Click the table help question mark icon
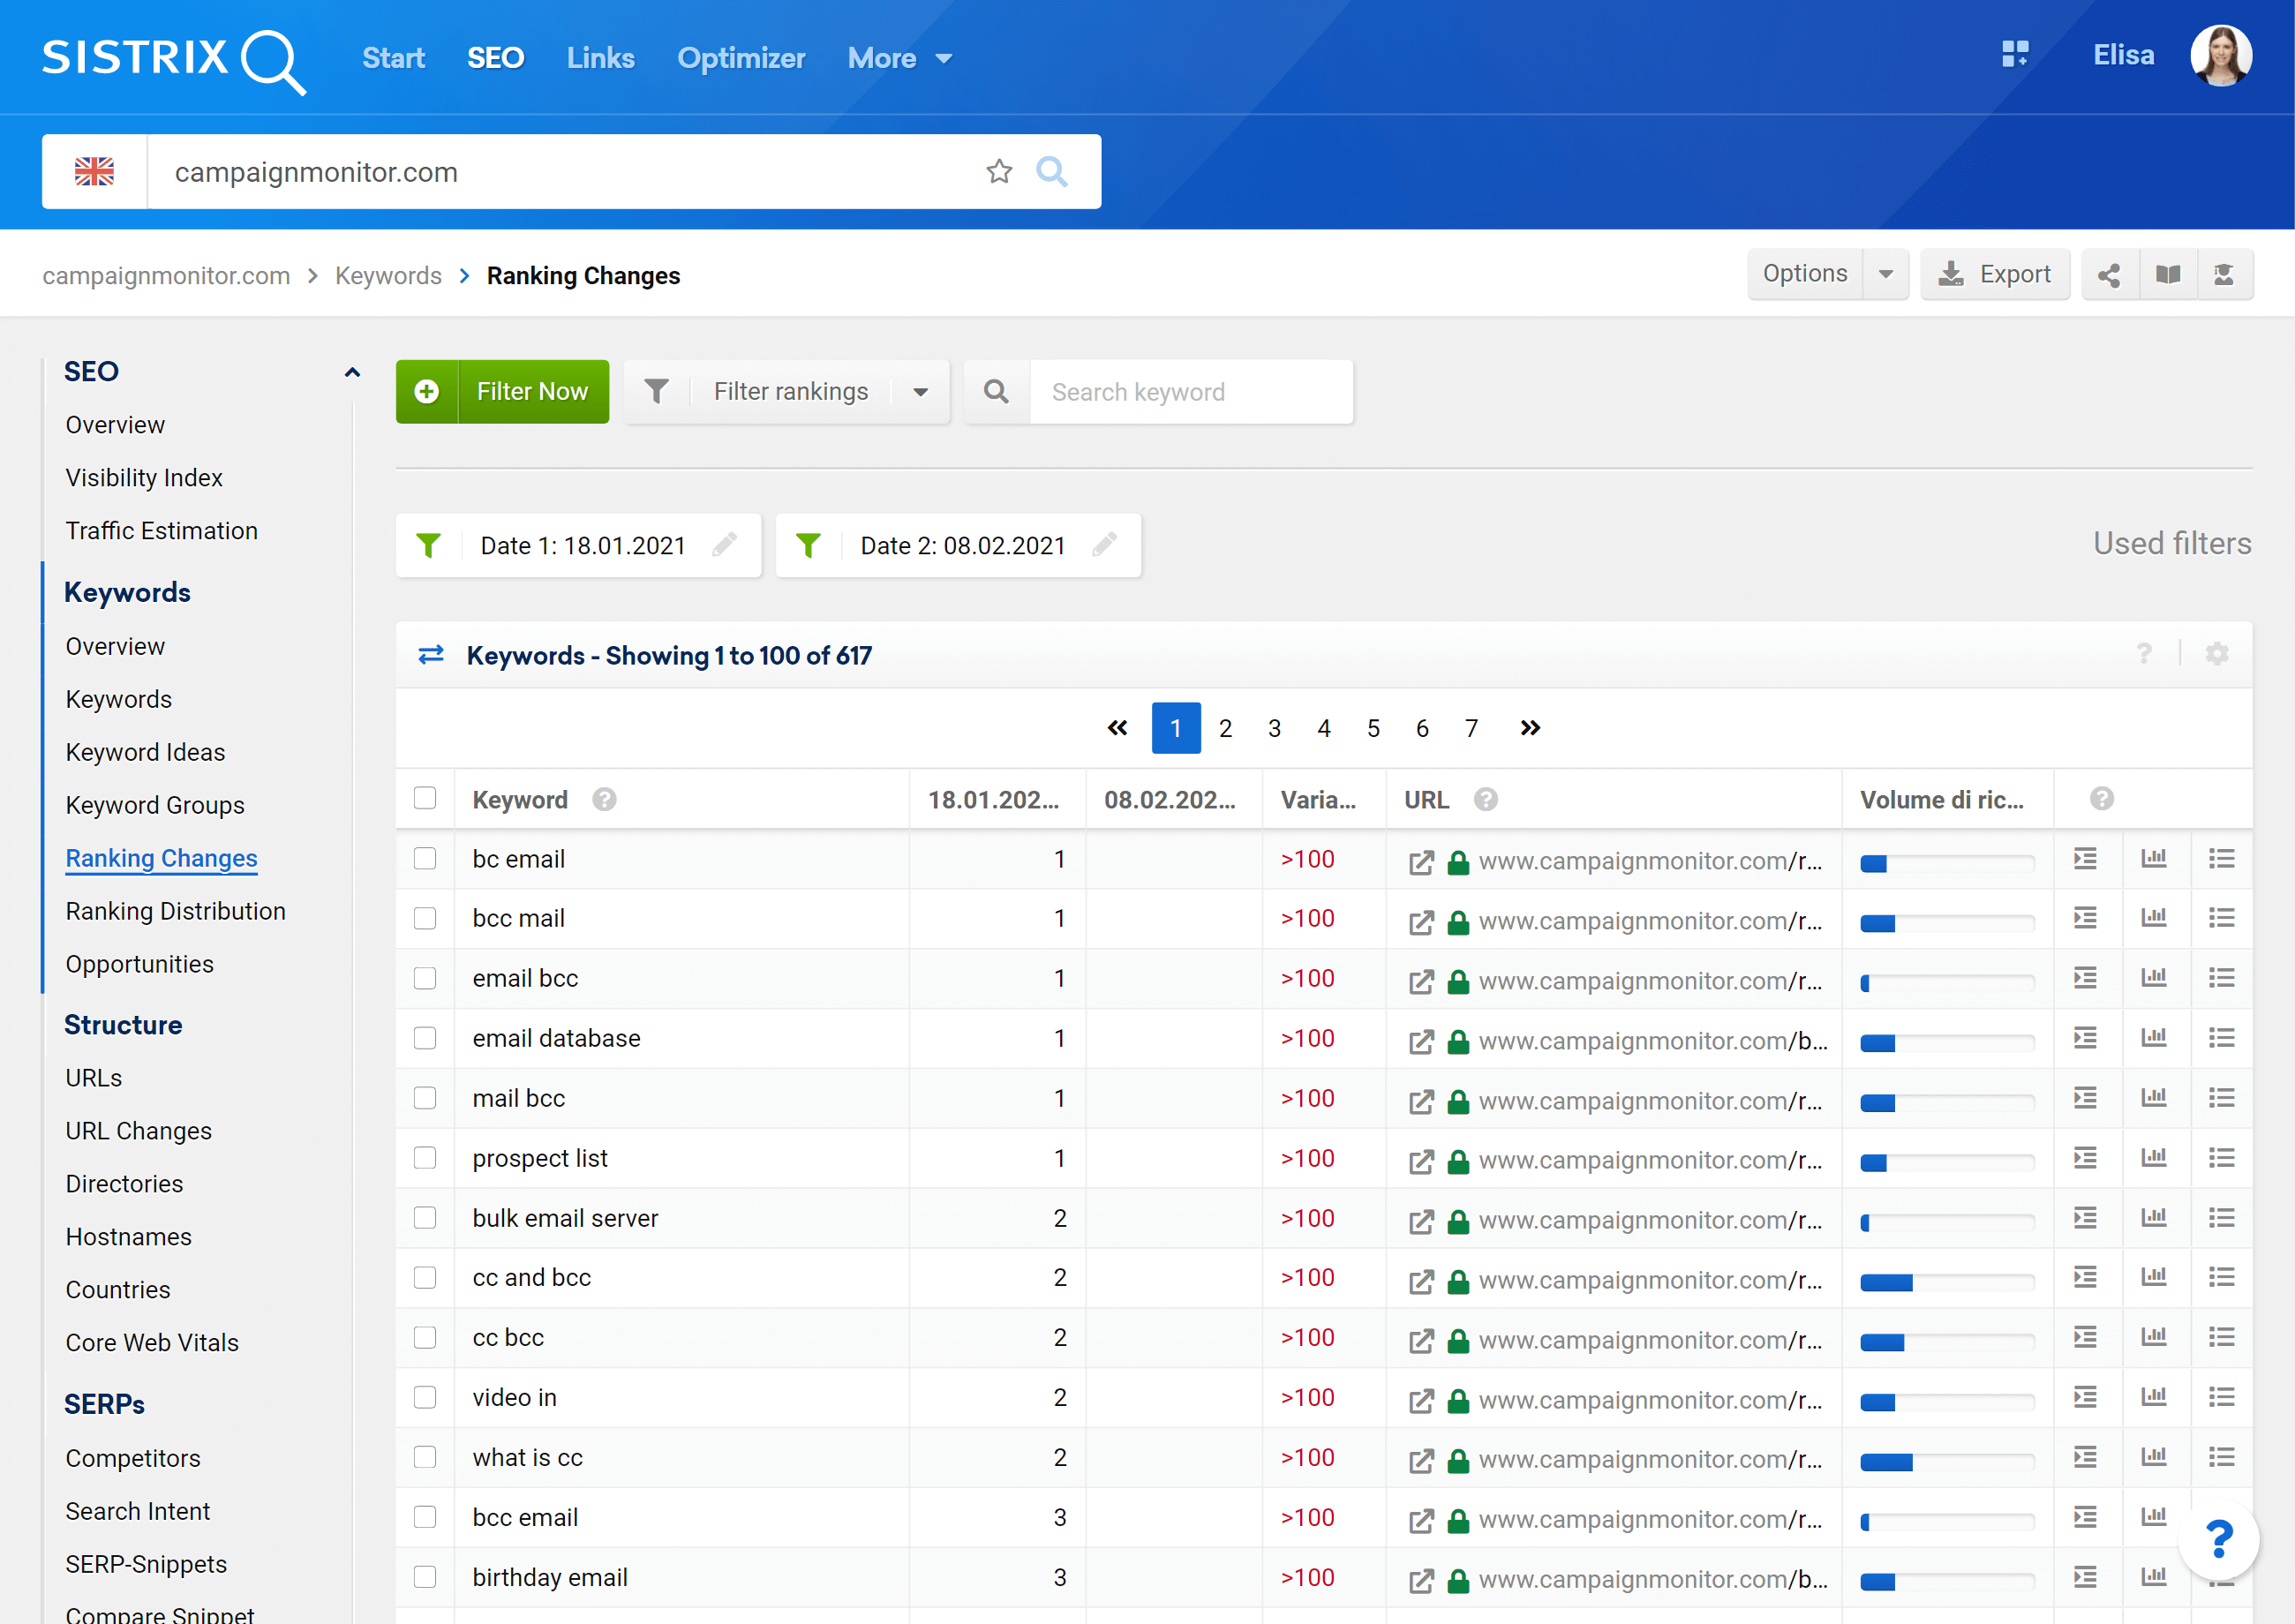Screen dimensions: 2295x1624 pyautogui.click(x=2144, y=654)
